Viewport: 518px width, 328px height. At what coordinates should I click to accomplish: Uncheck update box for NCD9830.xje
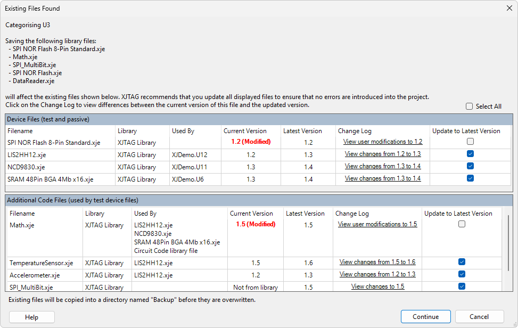(x=470, y=166)
